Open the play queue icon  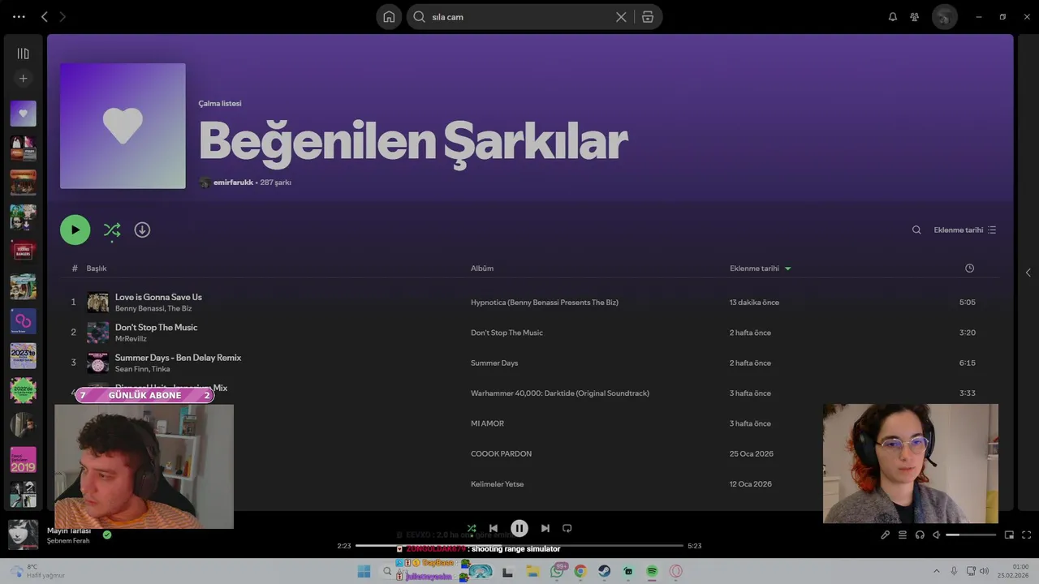coord(903,535)
